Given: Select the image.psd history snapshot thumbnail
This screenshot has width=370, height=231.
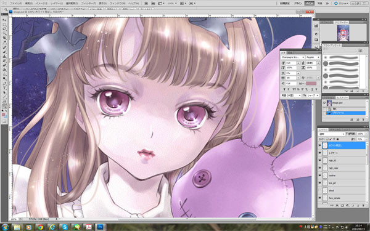Looking at the screenshot, I should click(329, 103).
